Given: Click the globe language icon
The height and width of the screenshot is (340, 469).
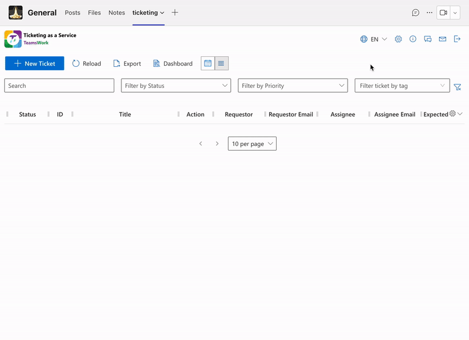Looking at the screenshot, I should tap(363, 39).
